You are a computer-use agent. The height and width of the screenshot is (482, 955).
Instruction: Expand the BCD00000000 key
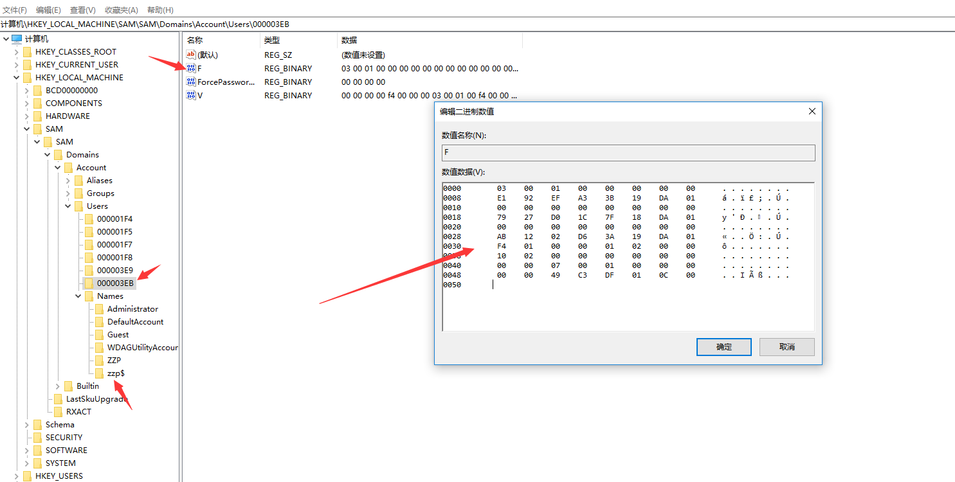point(27,90)
